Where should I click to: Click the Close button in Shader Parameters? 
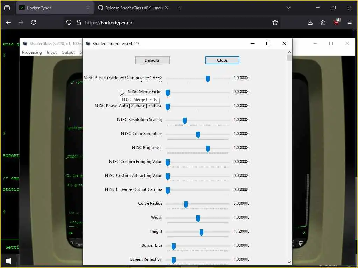[222, 60]
